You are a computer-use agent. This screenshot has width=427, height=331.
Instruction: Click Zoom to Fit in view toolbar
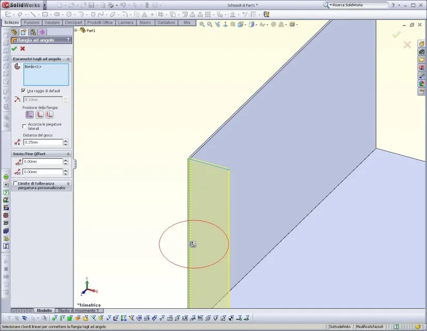[202, 24]
